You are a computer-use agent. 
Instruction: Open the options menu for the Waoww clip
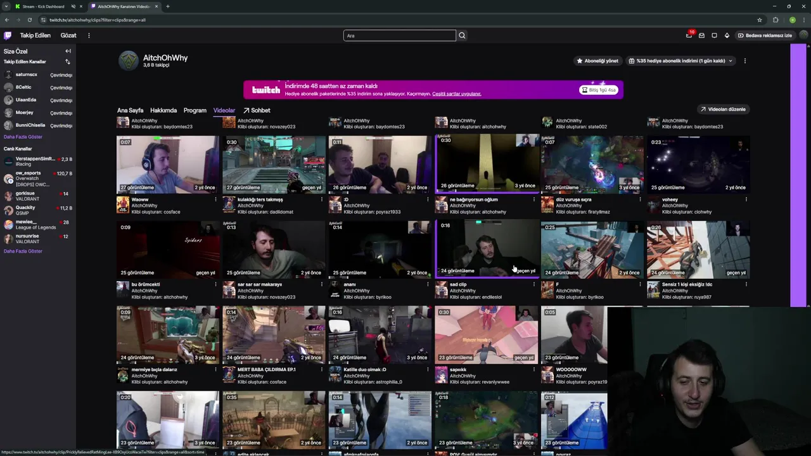(215, 199)
